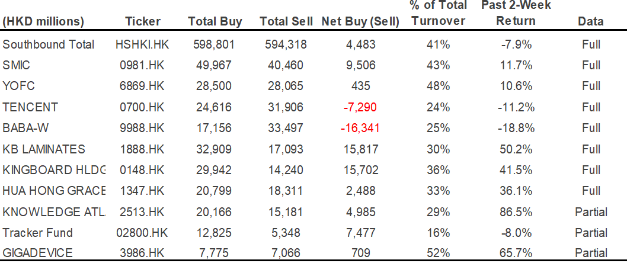Select TENCENT's red net sell value -7,290
Image resolution: width=627 pixels, height=263 pixels.
tap(360, 107)
